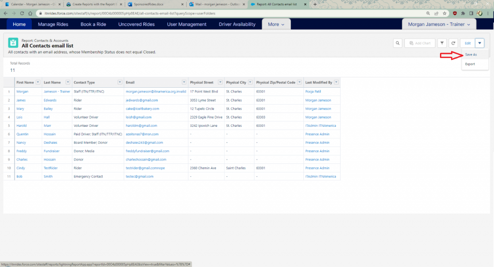Switch to the SponsoredRides.docx browser tab
Screen dimensions: 494x267
152,4
